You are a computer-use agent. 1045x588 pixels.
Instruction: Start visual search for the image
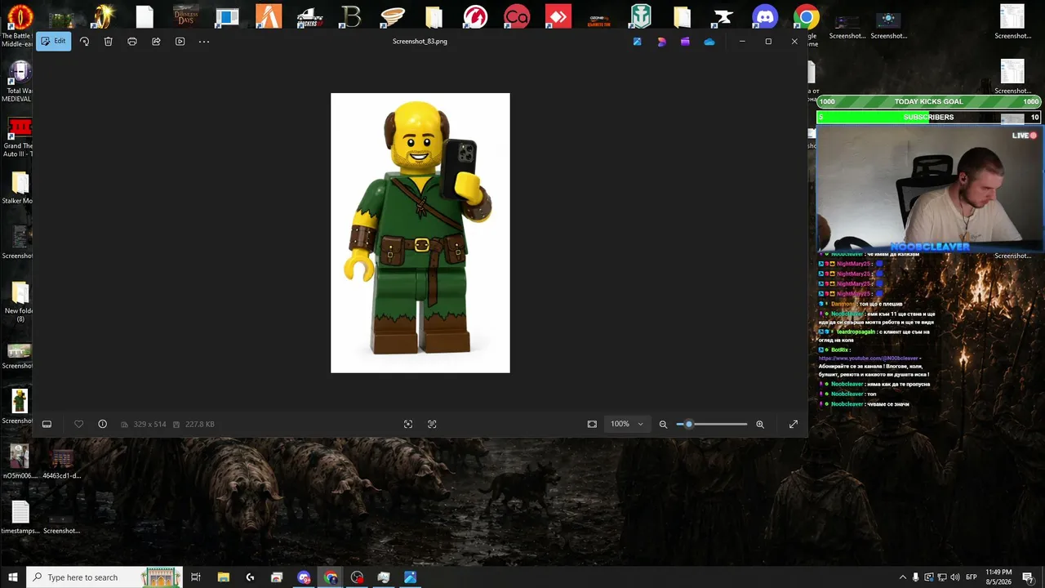[408, 424]
